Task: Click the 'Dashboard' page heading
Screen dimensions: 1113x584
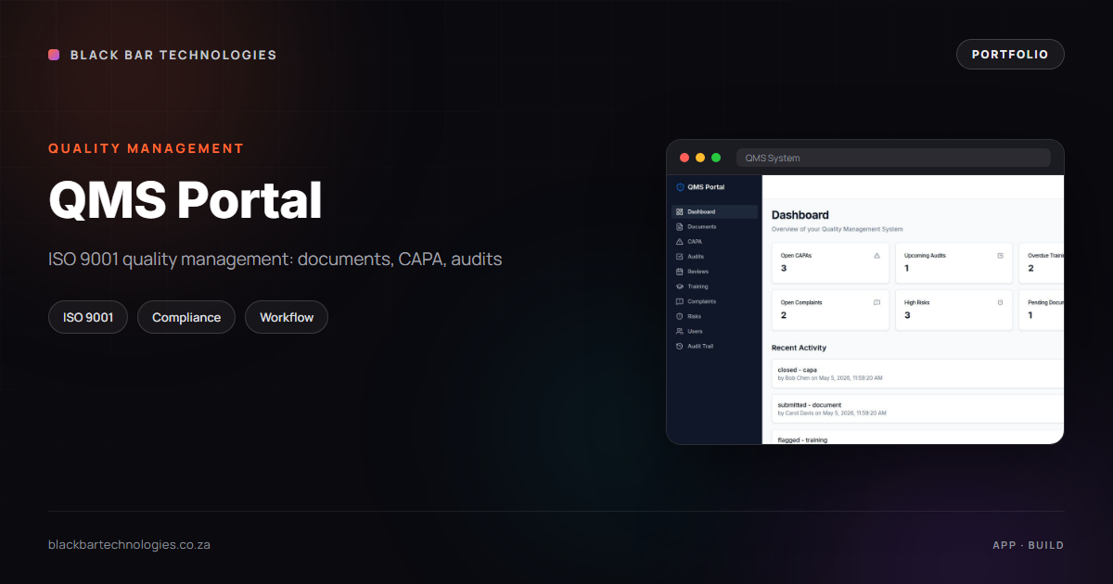Action: click(x=800, y=215)
